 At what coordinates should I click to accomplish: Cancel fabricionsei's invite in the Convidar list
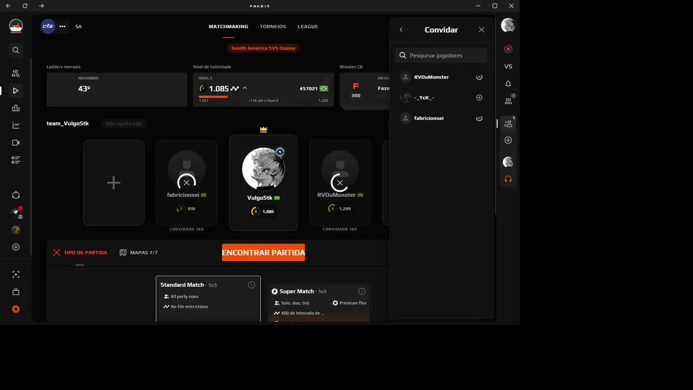(479, 118)
